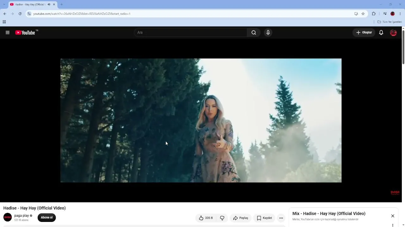
Task: Open the paga play channel name link
Action: tap(22, 216)
